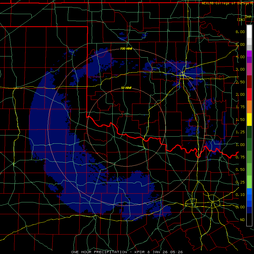Screen dimensions: 254x254
Task: Click the 6.00 legend value
Action: click(240, 44)
